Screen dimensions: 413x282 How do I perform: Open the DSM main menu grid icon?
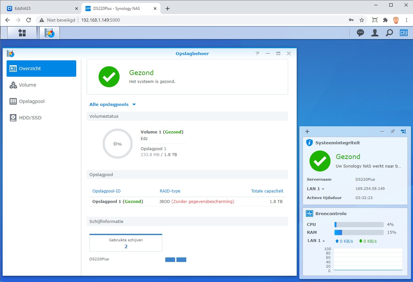22,33
